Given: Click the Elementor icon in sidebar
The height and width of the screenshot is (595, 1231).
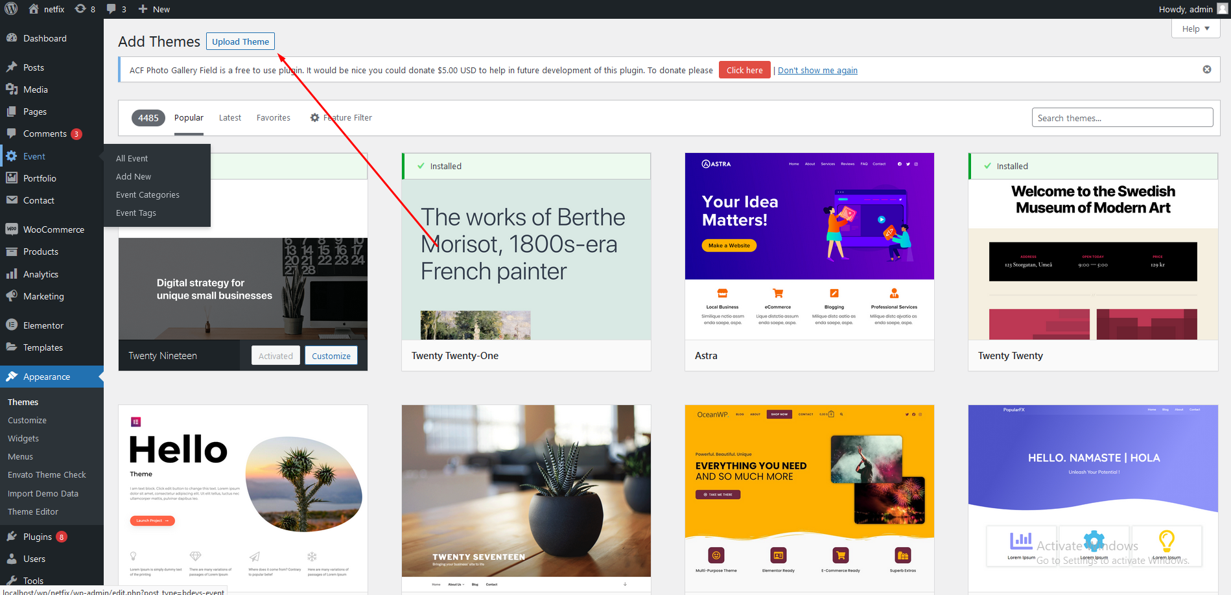Looking at the screenshot, I should [12, 325].
